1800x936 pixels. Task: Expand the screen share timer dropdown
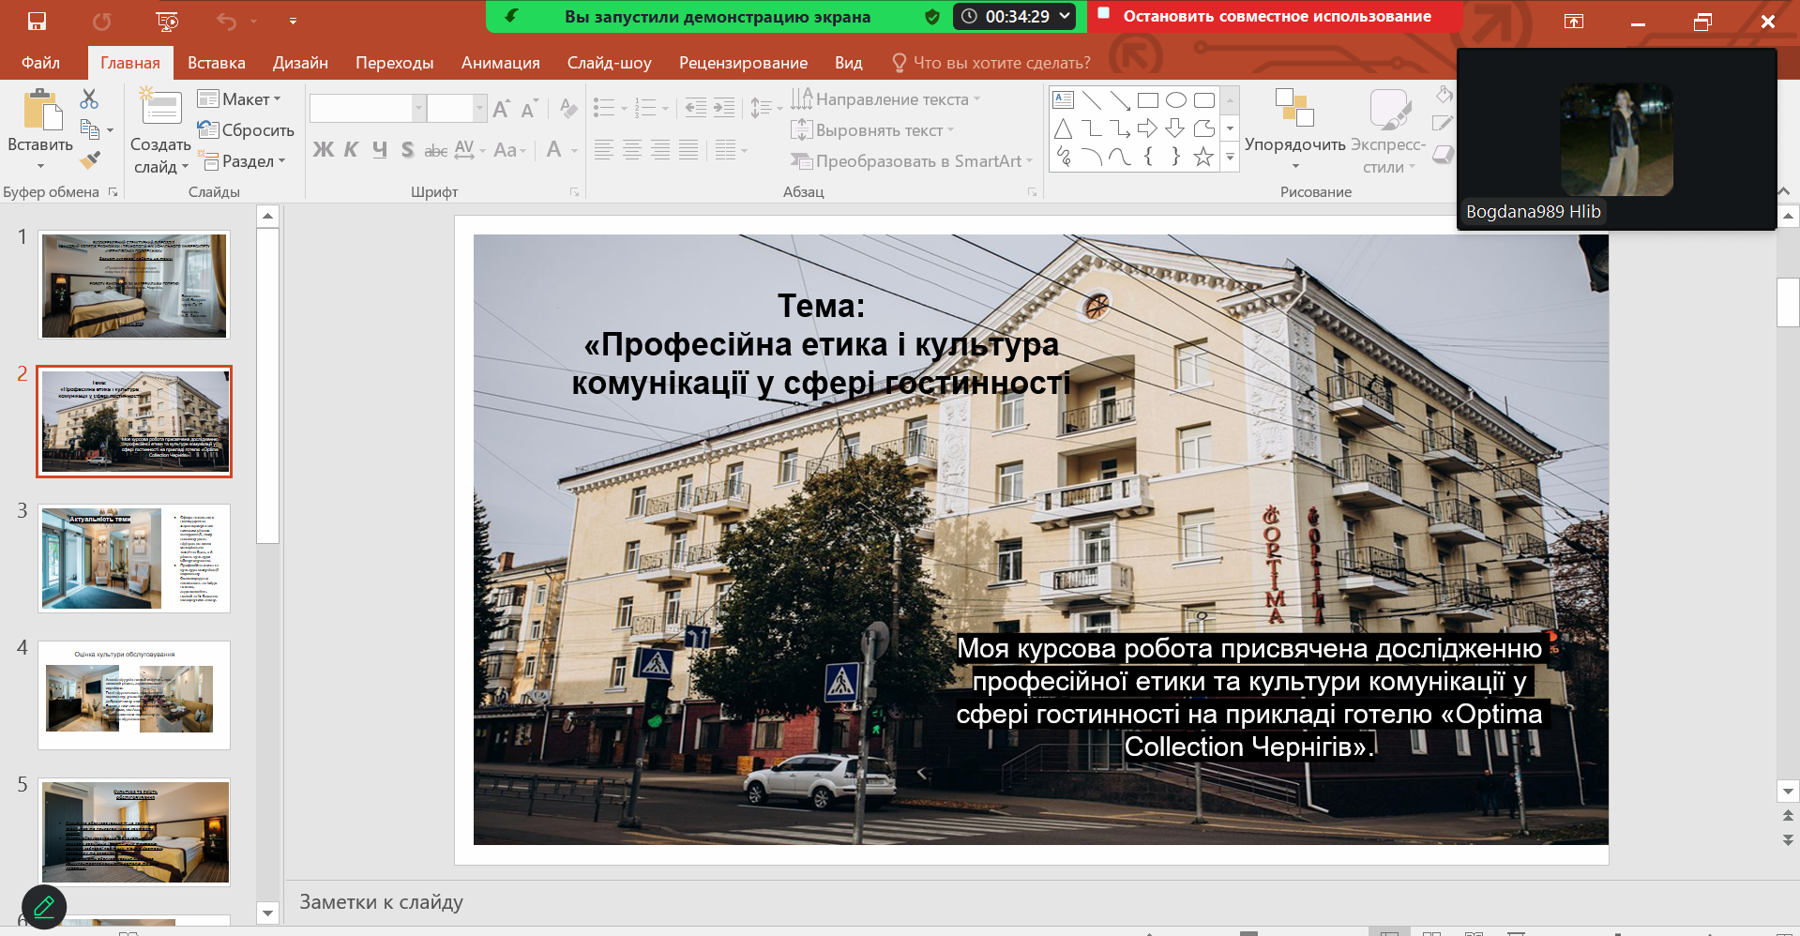coord(1066,16)
